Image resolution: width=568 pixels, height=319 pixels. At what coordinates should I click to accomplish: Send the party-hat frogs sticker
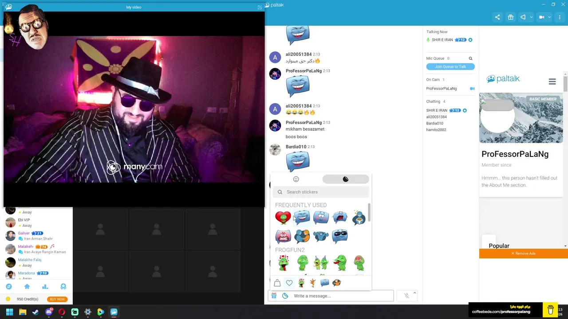pos(321,263)
